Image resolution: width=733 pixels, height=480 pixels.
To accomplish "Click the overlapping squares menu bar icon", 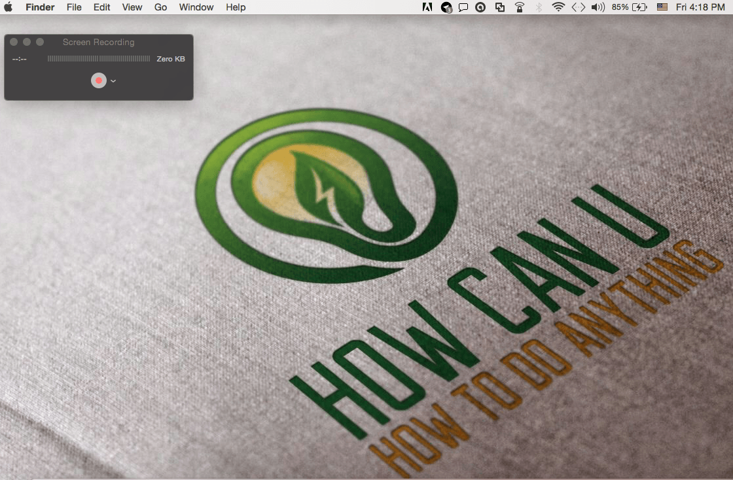I will [500, 7].
